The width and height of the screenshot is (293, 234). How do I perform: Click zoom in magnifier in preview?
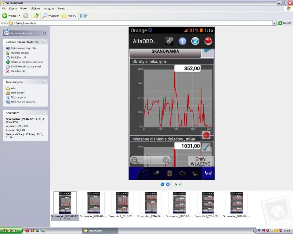pyautogui.click(x=165, y=160)
